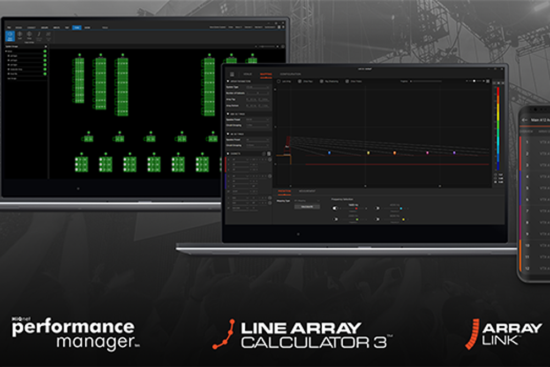
Task: Toggle the frequency switch beside the yellow slider handle
Action: pyautogui.click(x=377, y=220)
